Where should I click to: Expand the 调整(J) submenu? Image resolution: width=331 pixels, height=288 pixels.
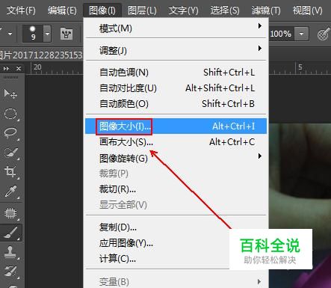click(x=176, y=50)
